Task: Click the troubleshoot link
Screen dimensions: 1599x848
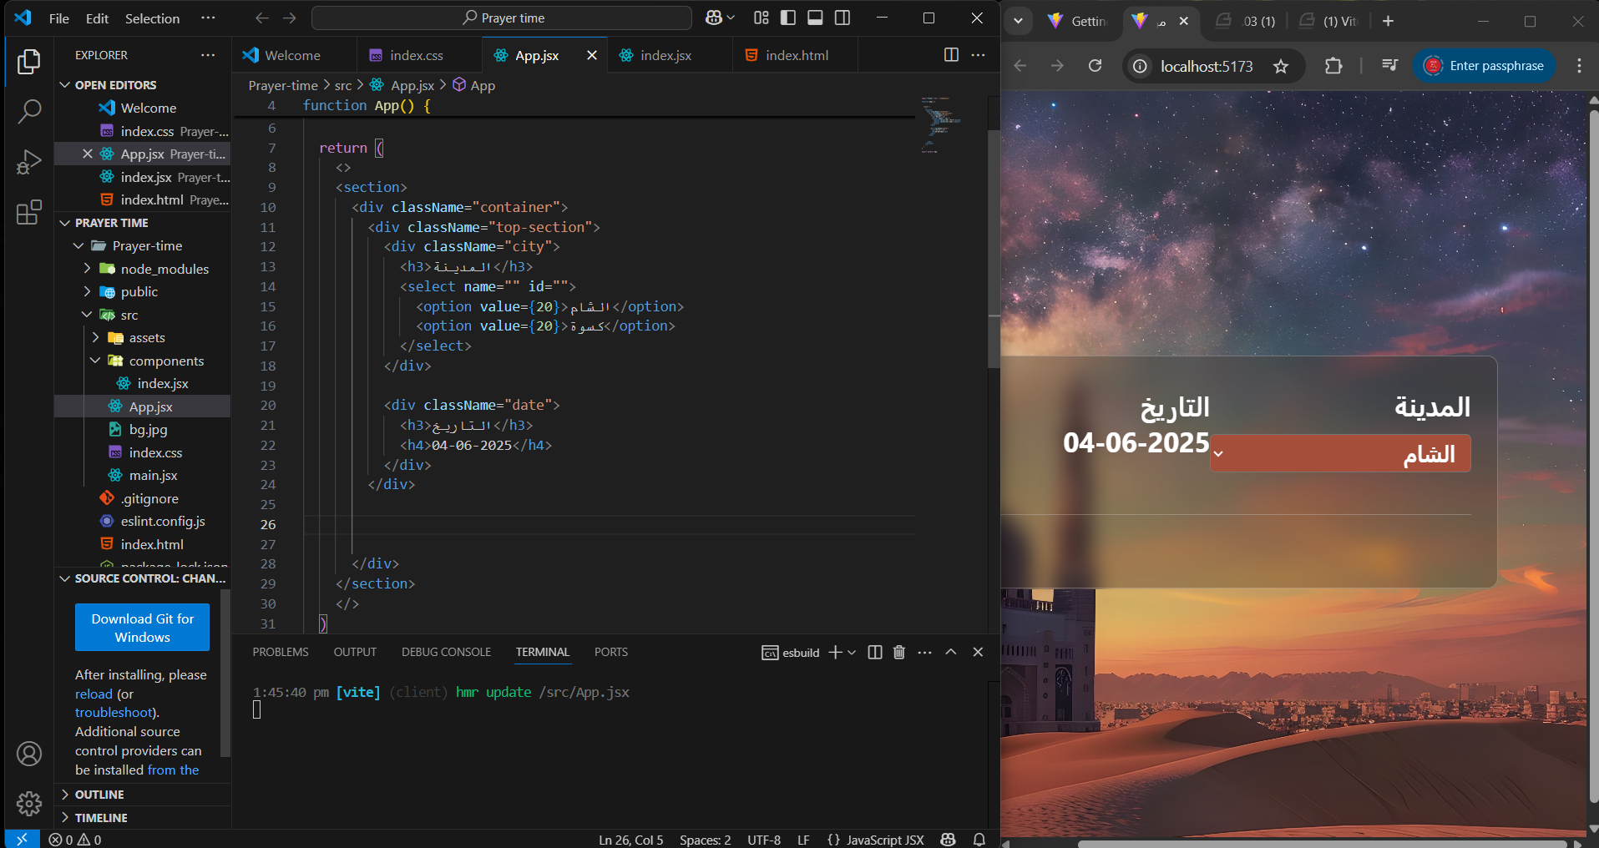Action: click(x=114, y=713)
